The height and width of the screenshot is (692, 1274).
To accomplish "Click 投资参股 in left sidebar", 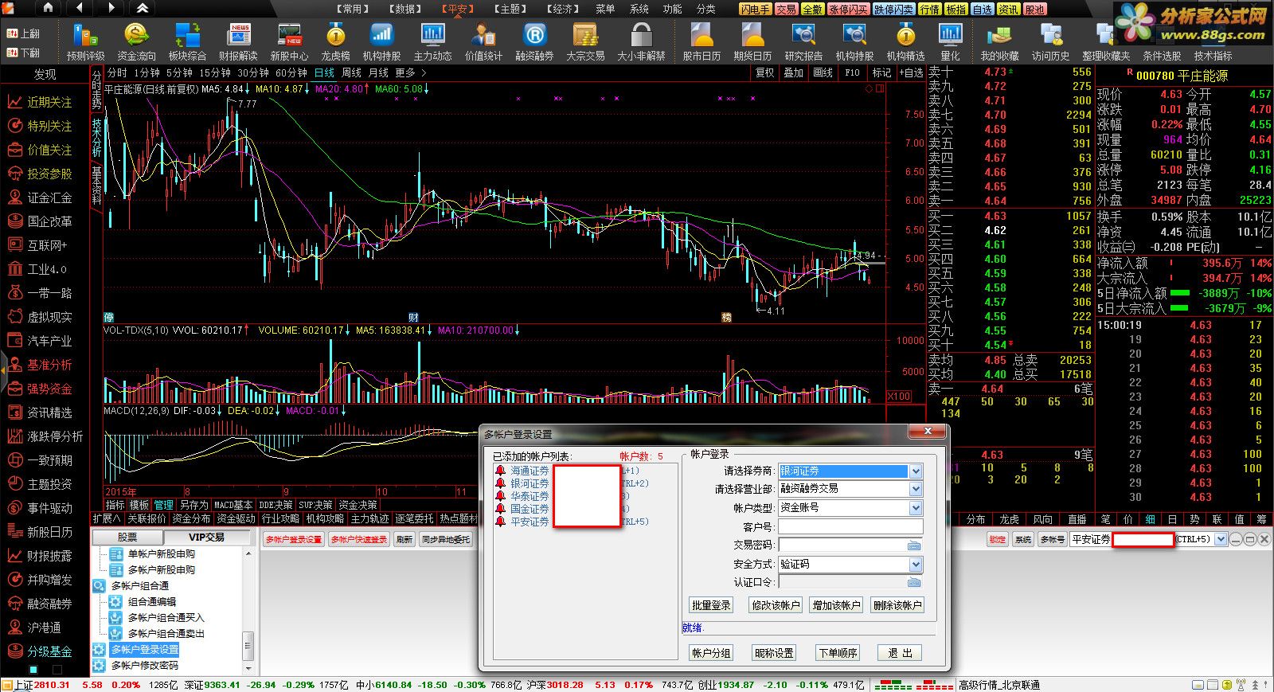I will (49, 174).
